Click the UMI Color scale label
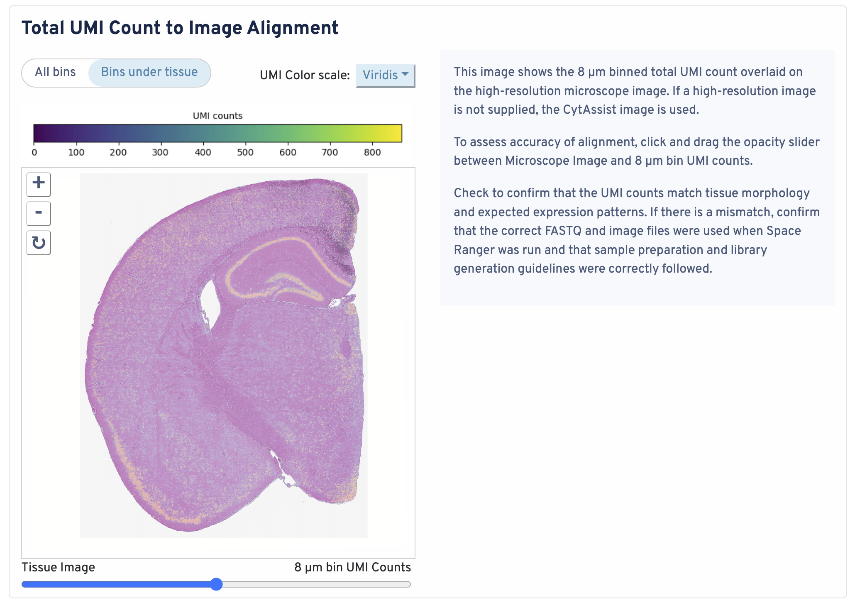This screenshot has width=855, height=605. 305,76
